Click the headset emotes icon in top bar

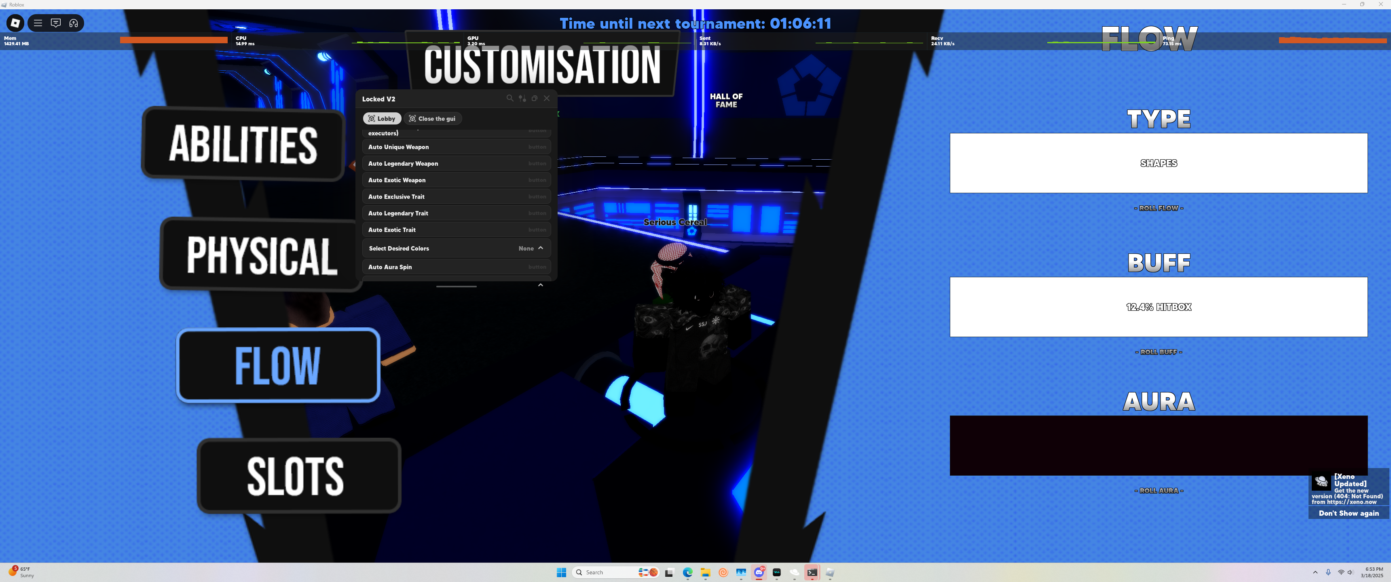click(74, 23)
